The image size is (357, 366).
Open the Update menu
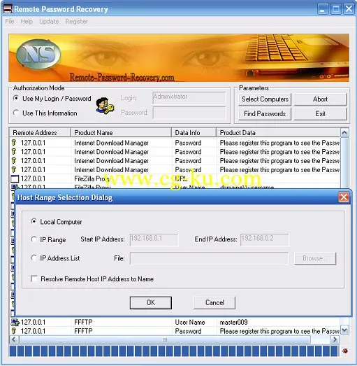tap(49, 22)
